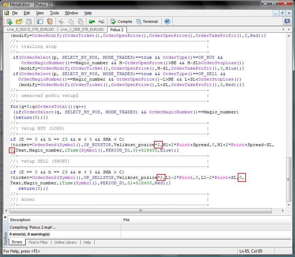This screenshot has width=295, height=257.
Task: Copy selection with the toolbar copy icon
Action: click(71, 22)
